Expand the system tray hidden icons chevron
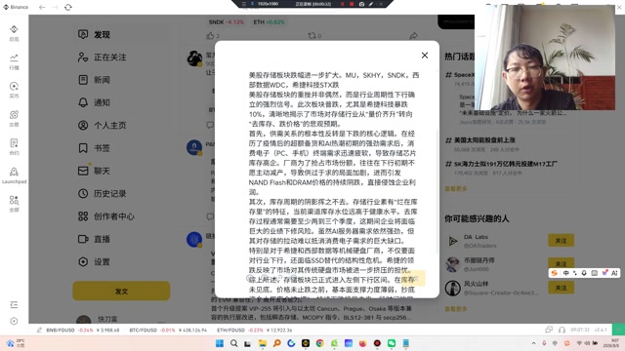 [534, 343]
